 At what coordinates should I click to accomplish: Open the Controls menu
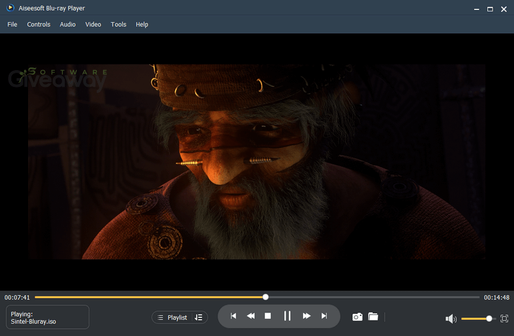(x=39, y=24)
